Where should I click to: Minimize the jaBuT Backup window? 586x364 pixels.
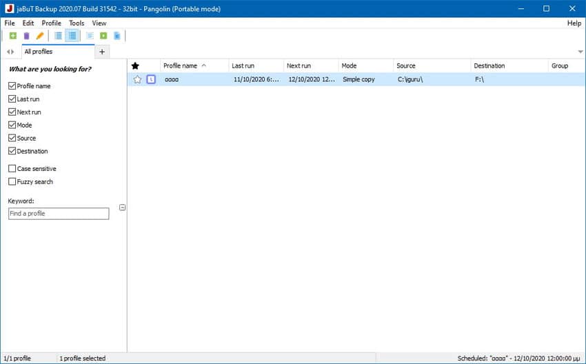click(521, 8)
